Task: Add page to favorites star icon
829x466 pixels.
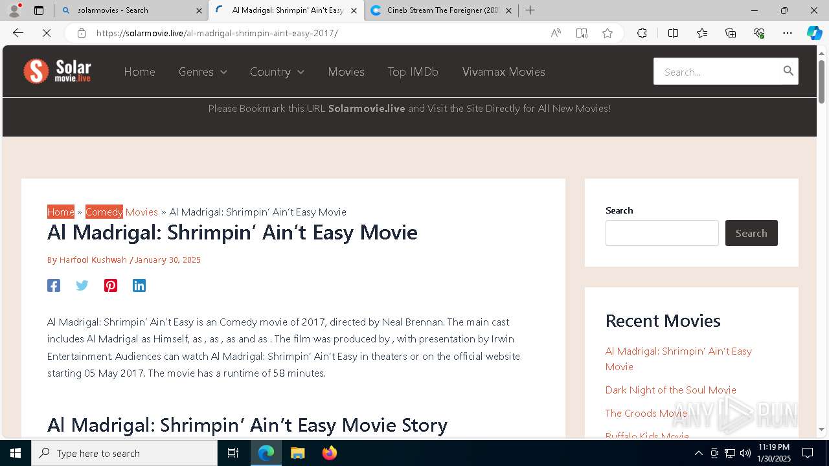Action: tap(608, 33)
